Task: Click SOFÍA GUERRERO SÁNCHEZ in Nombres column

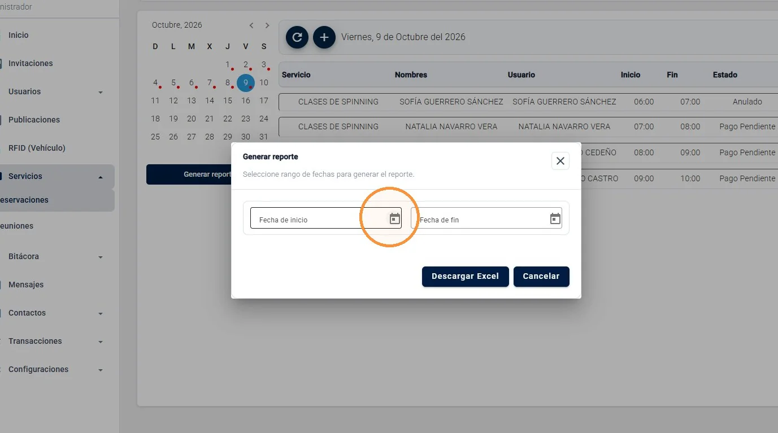Action: [451, 102]
